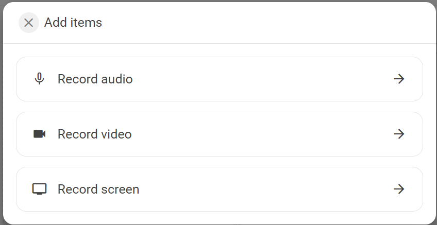
Task: Click the monitor icon for screen recording
Action: pyautogui.click(x=39, y=189)
